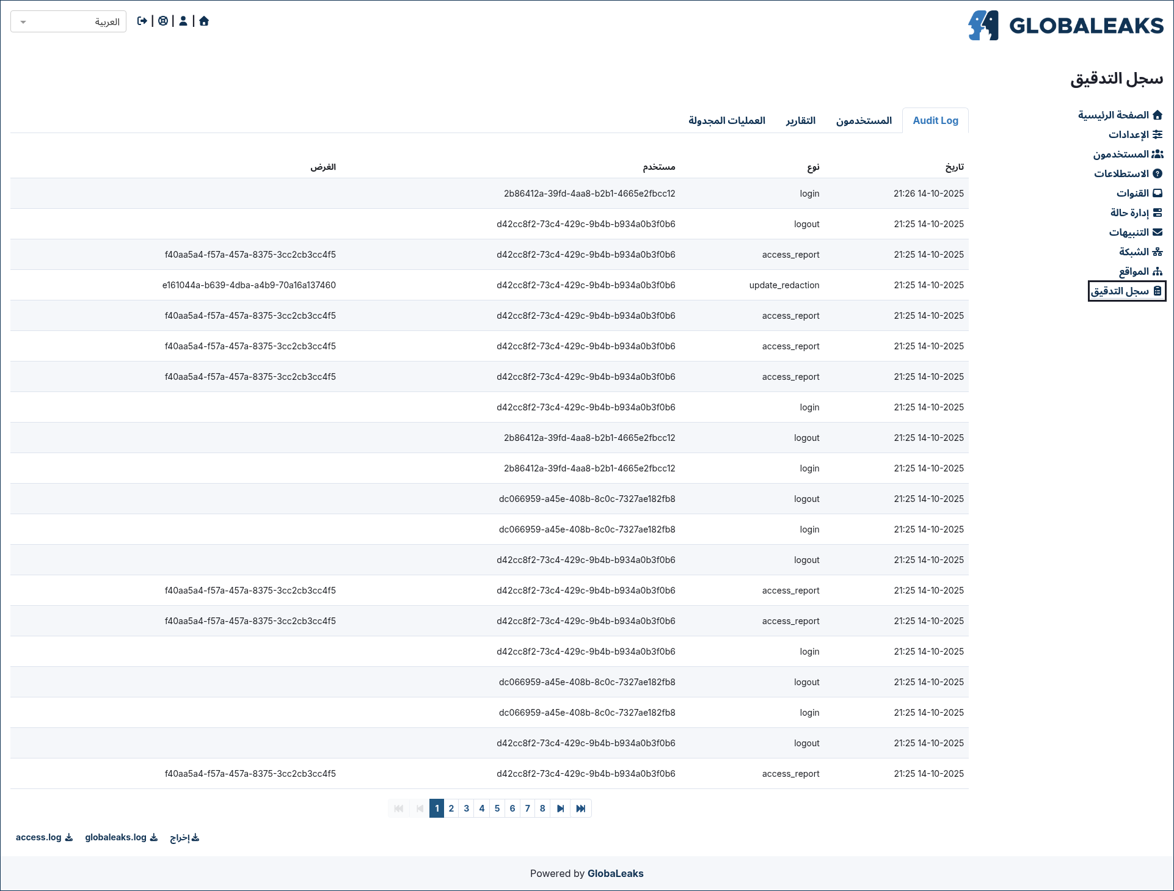Select page 8 in pagination

(542, 808)
